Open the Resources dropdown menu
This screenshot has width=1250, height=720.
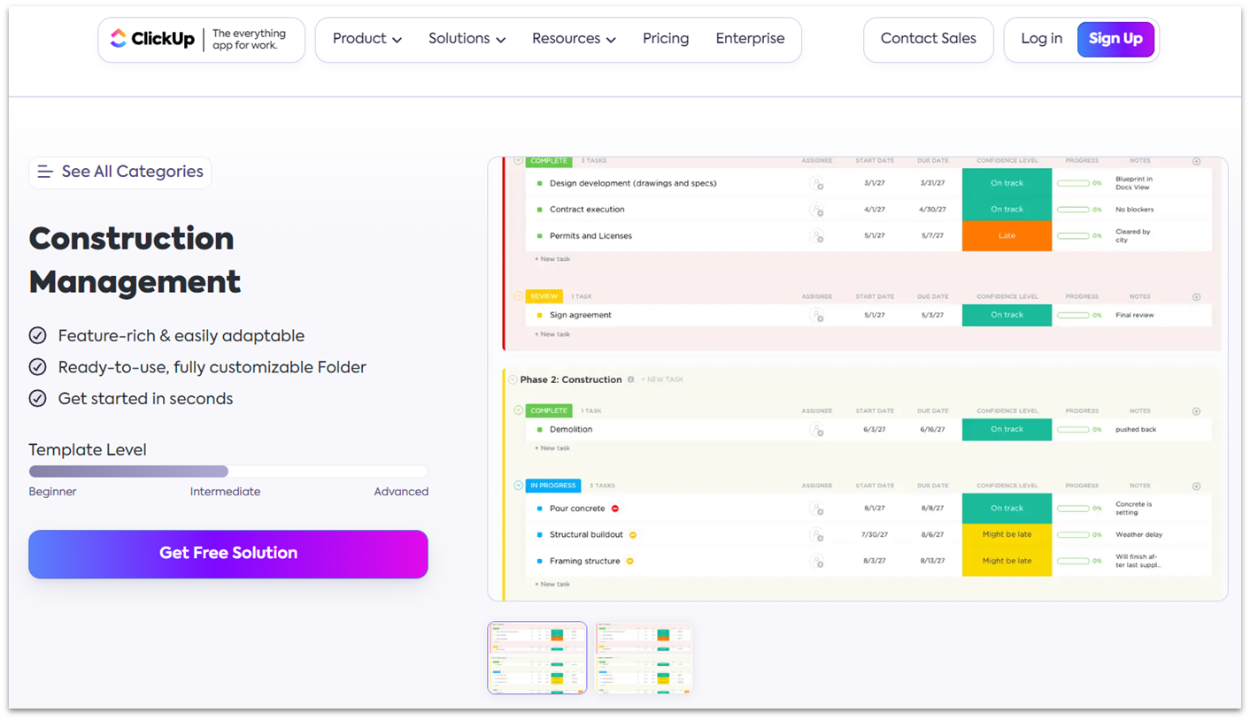(574, 39)
